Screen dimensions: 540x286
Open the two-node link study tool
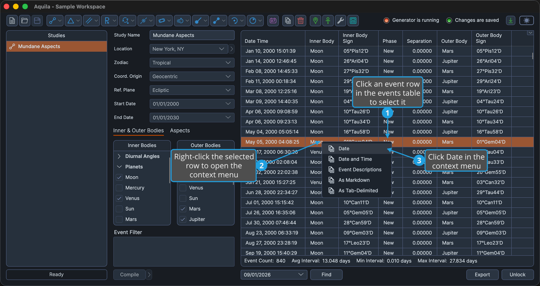pyautogui.click(x=55, y=21)
